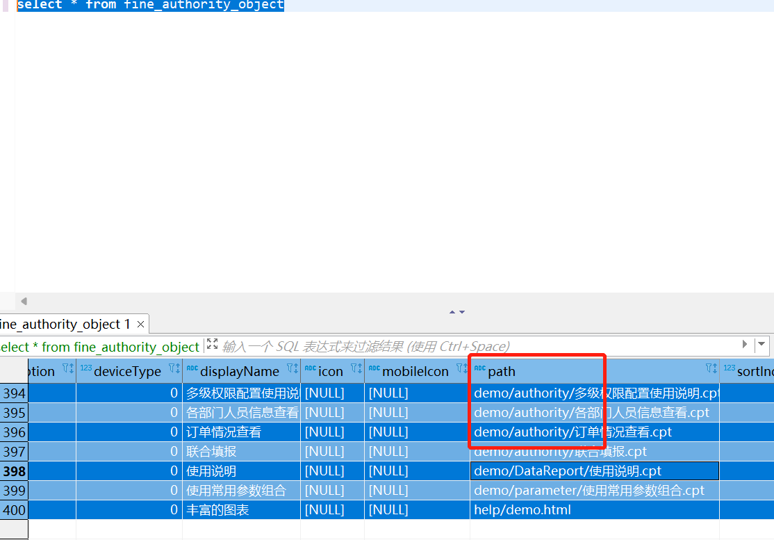Click the 联合填报 displayName cell
Viewport: 774px width, 540px height.
click(x=241, y=452)
